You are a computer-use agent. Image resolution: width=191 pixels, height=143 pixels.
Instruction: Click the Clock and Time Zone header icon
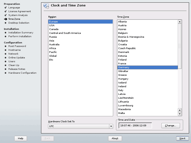46,6
